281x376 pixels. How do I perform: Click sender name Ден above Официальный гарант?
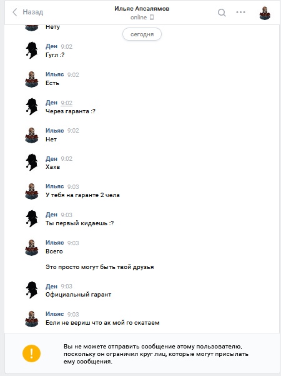[51, 287]
